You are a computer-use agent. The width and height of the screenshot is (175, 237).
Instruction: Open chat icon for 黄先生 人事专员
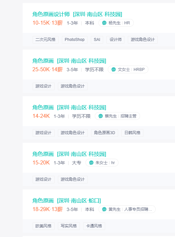(x=104, y=209)
